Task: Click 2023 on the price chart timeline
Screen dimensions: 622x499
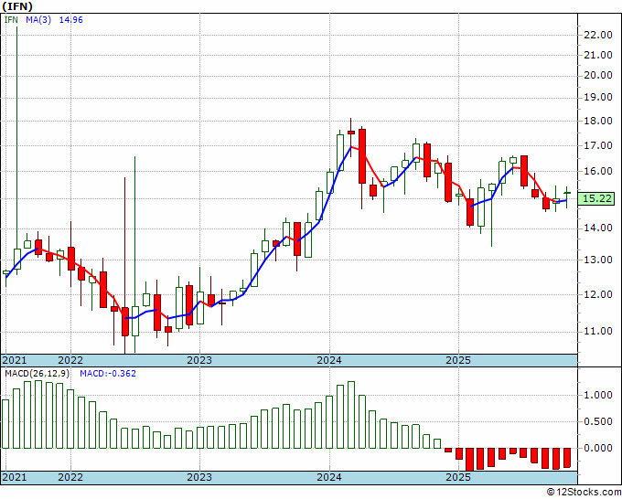Action: pyautogui.click(x=199, y=360)
